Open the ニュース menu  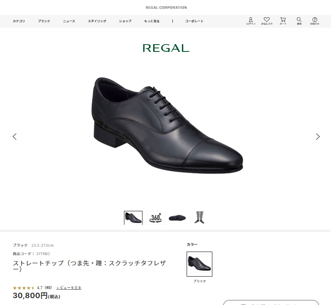click(x=69, y=21)
